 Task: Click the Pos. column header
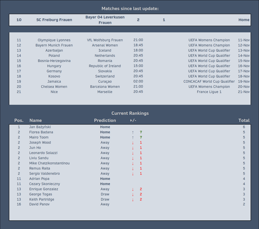[19, 120]
